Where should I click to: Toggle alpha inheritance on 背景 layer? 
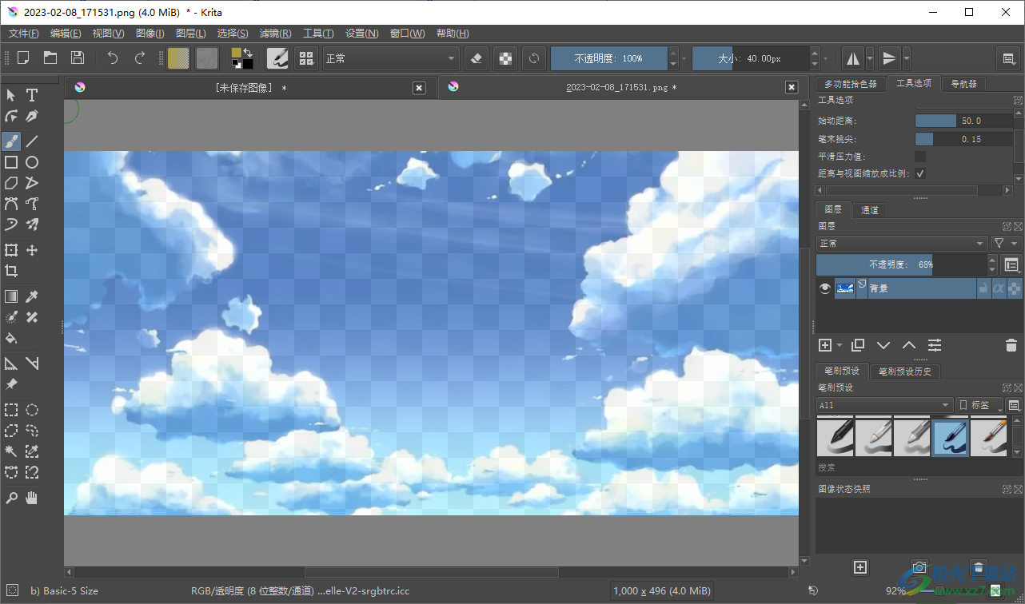(999, 288)
